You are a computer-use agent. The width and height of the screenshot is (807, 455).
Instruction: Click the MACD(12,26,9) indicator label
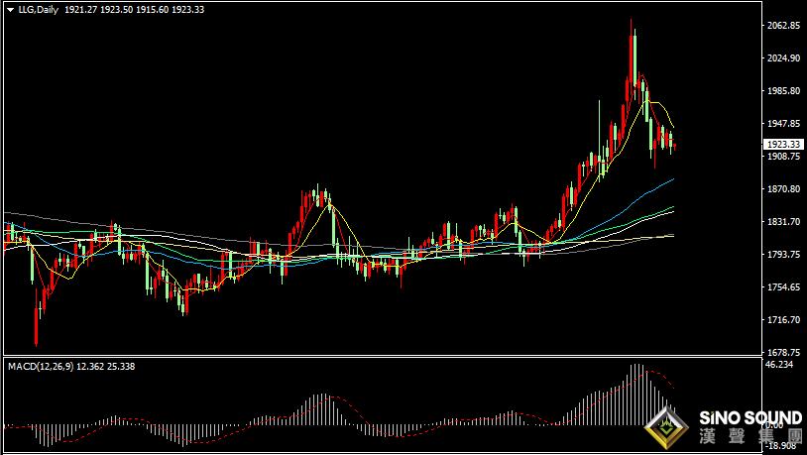pos(41,367)
